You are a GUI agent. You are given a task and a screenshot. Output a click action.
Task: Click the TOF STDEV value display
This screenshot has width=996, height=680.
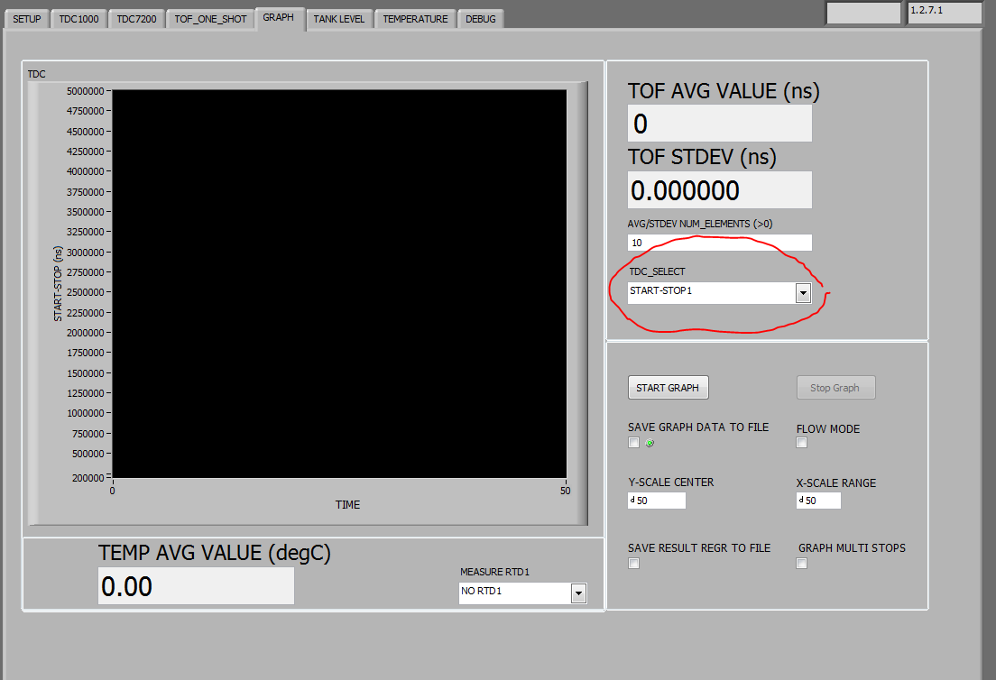click(720, 190)
